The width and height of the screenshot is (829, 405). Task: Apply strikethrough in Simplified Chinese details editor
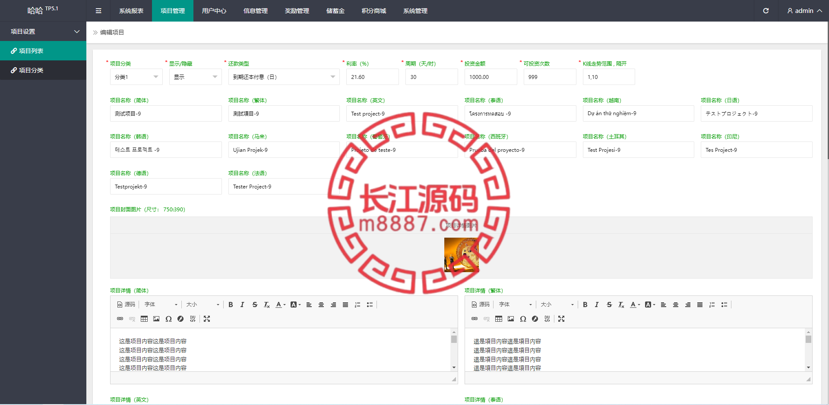point(255,305)
